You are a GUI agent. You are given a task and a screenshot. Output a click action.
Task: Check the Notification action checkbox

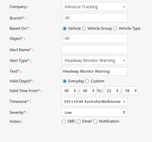[95, 122]
